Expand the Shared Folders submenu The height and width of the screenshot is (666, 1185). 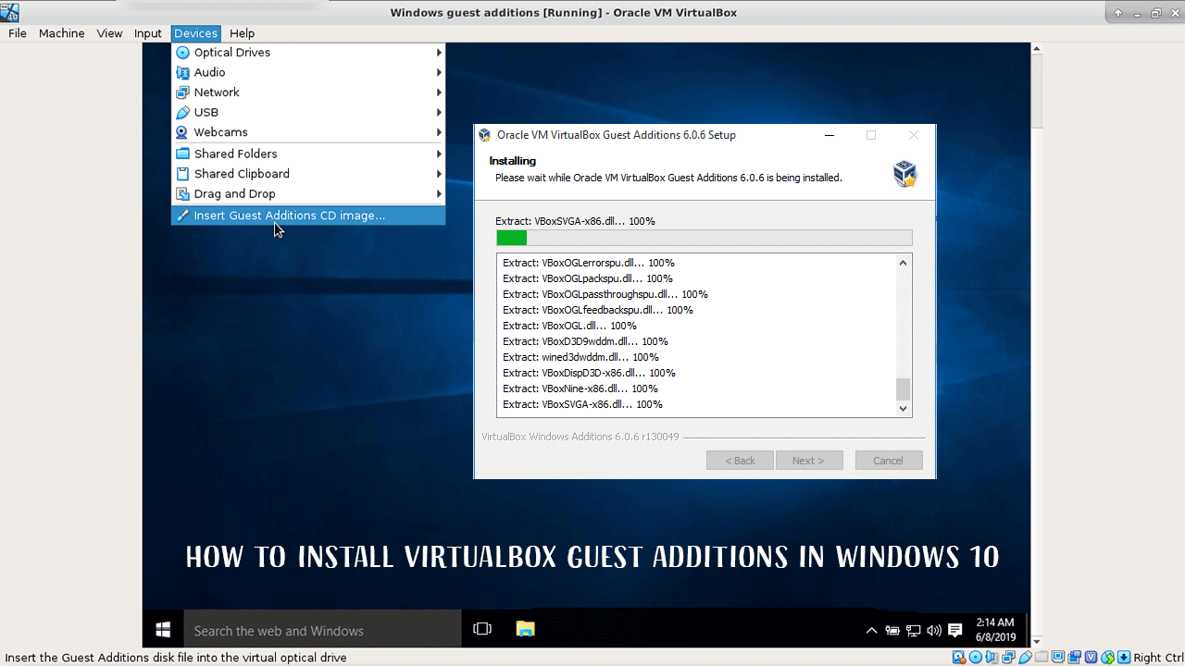[308, 154]
